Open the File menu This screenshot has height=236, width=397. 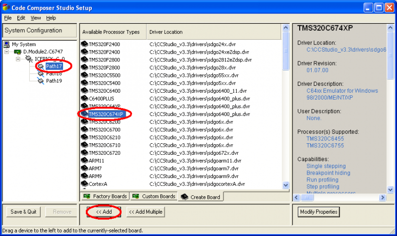pos(8,18)
